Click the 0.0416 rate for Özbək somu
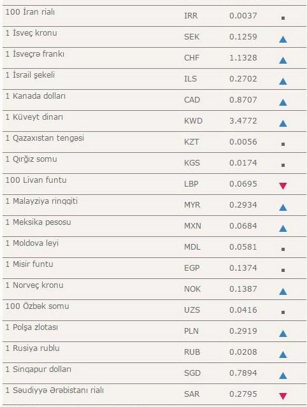 click(x=243, y=310)
